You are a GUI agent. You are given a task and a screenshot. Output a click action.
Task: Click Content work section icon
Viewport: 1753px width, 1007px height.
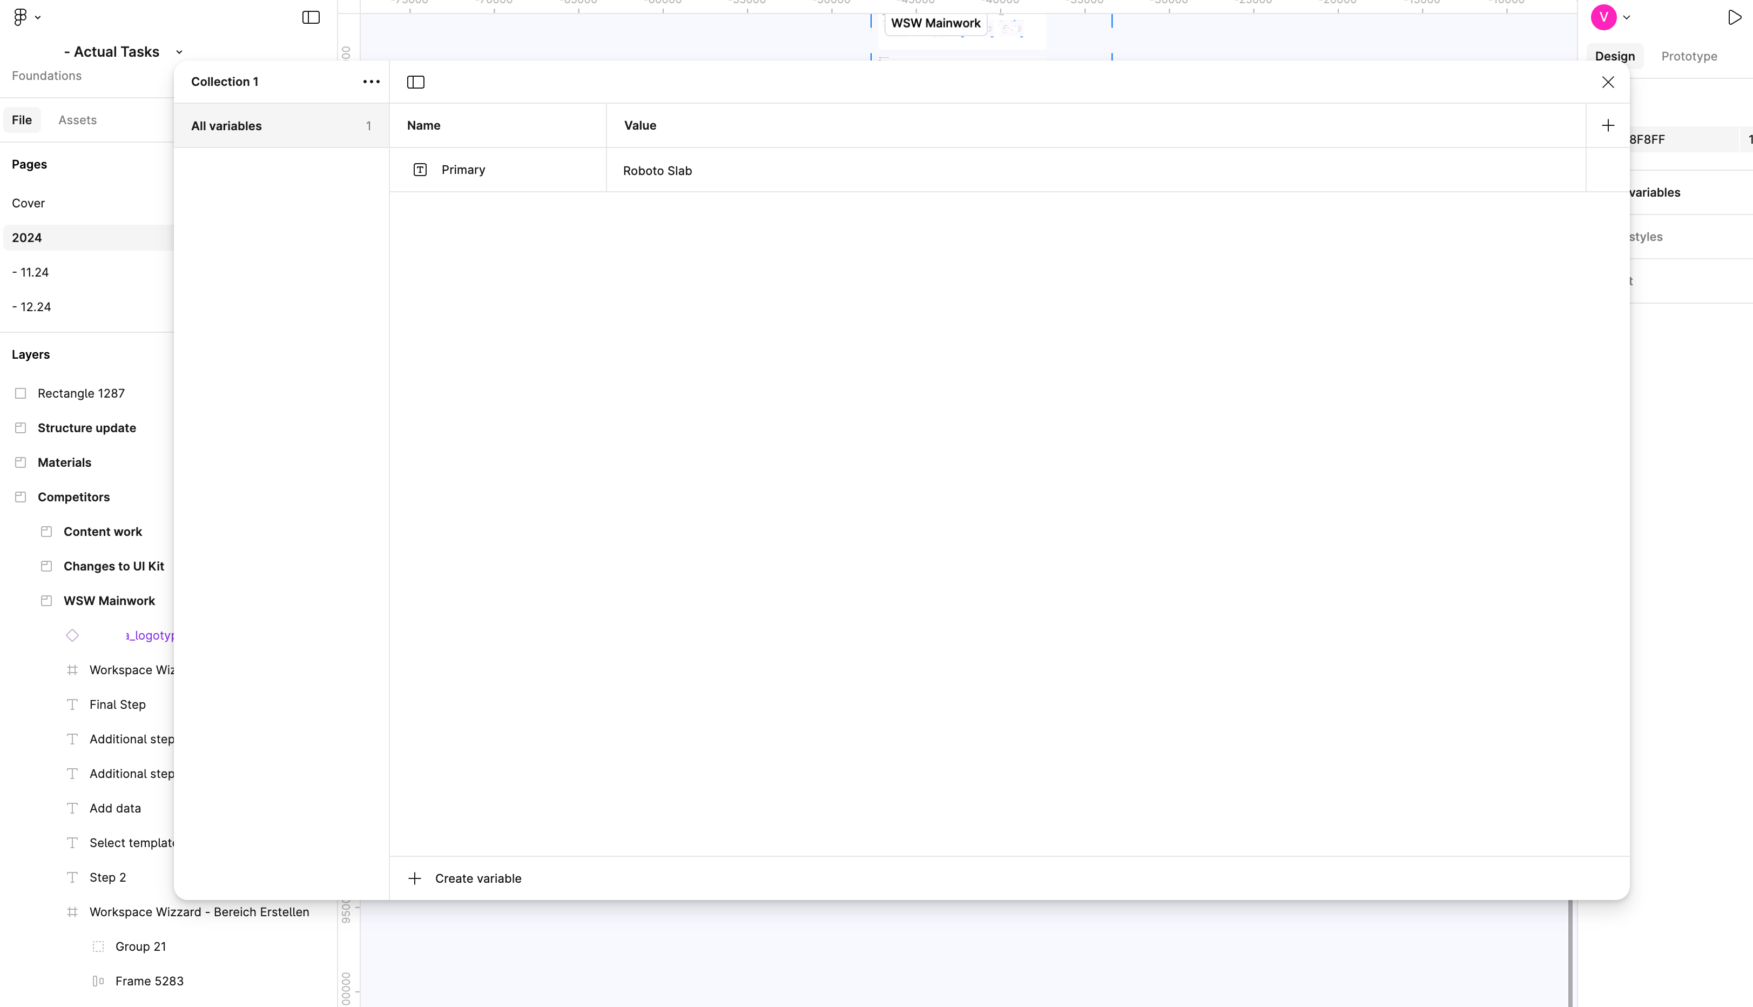click(46, 532)
